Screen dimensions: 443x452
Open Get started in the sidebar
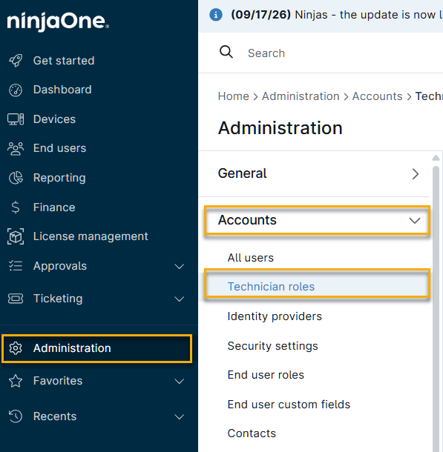tap(64, 61)
